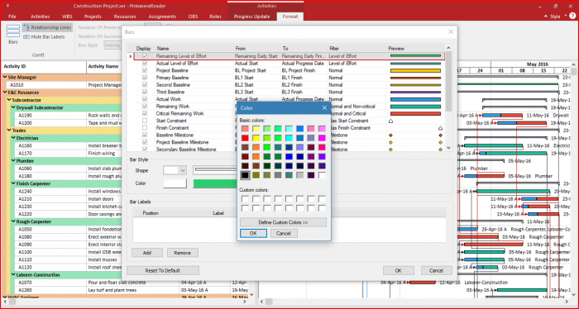Screen dimensions: 579x309
Task: Collapse the Site Manager group
Action: (5, 78)
